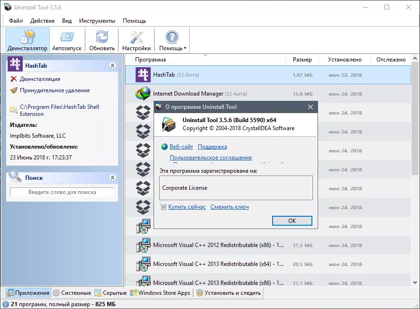Viewport: 420px width, 309px height.
Task: Click the shopping cart icon beside Купить сейчас
Action: [164, 207]
